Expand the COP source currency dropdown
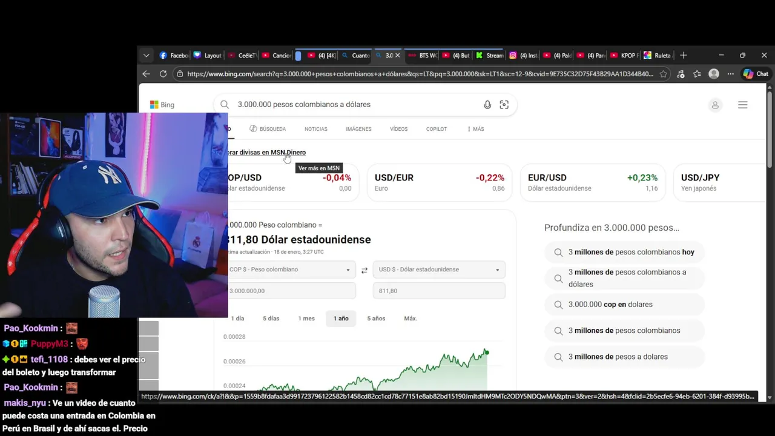Screen dimensions: 775x436 pos(291,269)
